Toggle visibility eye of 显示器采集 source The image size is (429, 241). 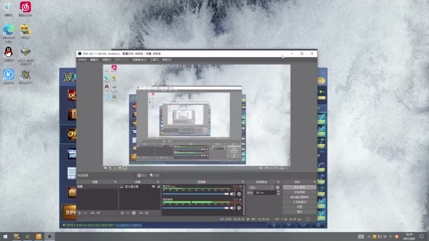click(x=153, y=186)
